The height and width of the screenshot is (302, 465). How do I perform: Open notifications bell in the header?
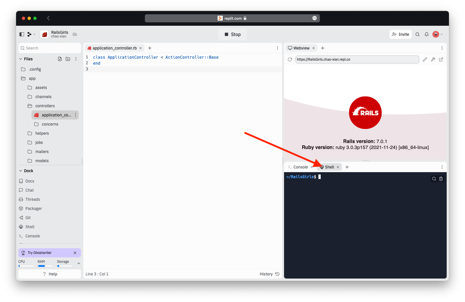[x=426, y=34]
